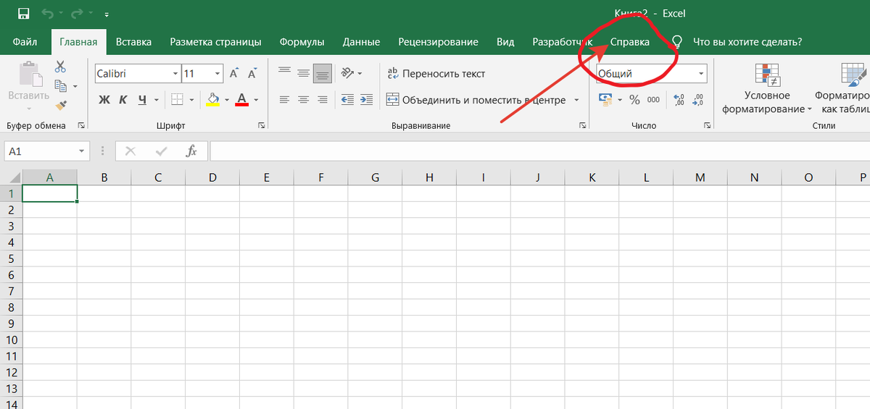Save the workbook with the floppy icon

[x=23, y=14]
